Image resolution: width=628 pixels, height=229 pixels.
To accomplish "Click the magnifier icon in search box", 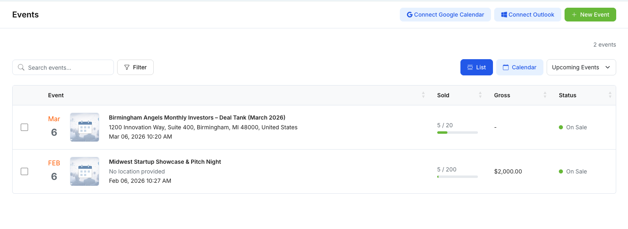I will point(21,68).
